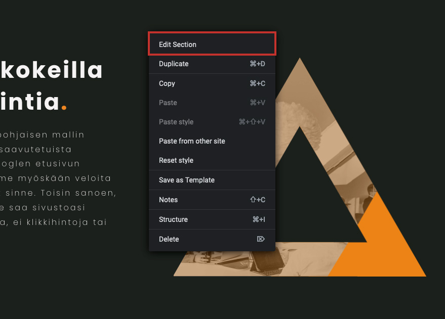Click the Structure shortcut hint ⌘+I
The width and height of the screenshot is (445, 319).
[259, 219]
